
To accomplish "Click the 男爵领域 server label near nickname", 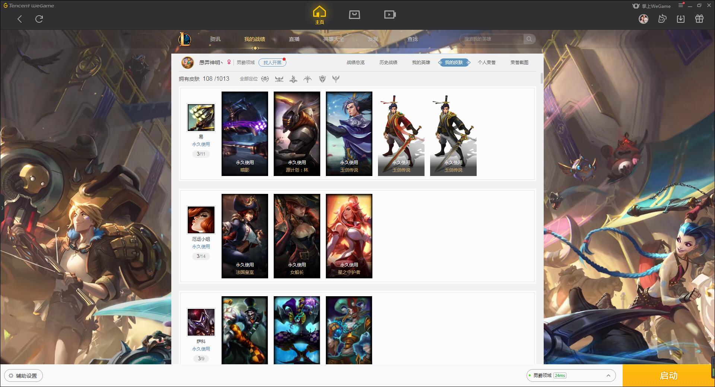I will coord(246,63).
